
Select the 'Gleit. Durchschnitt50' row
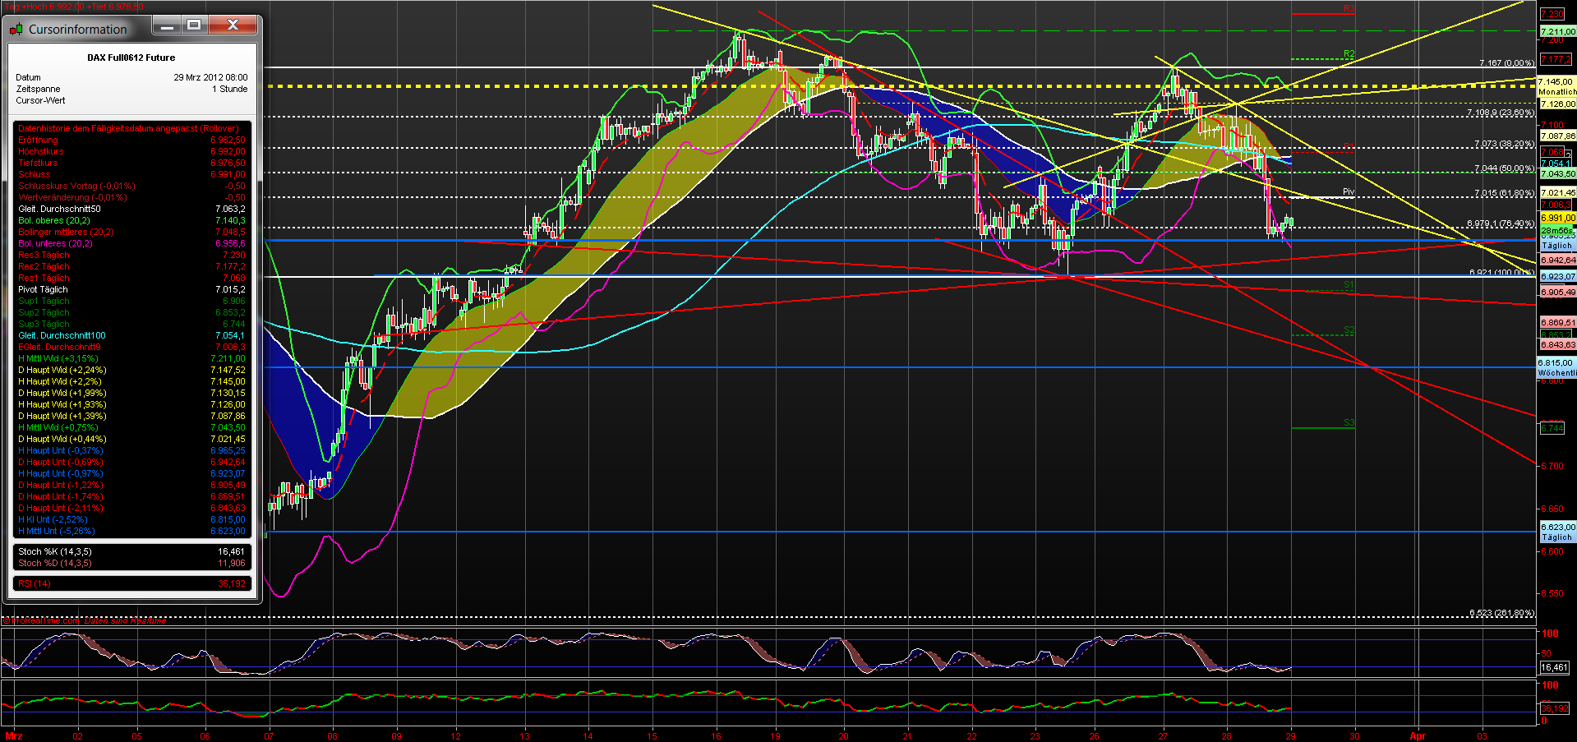point(131,209)
